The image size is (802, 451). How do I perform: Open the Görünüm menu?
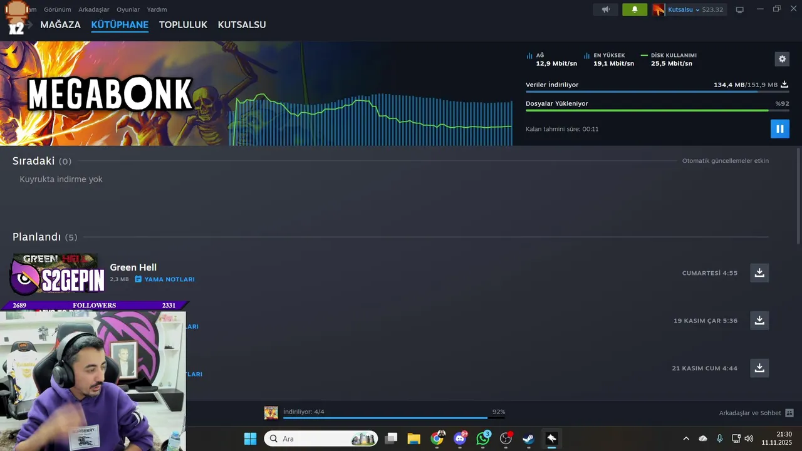click(57, 9)
